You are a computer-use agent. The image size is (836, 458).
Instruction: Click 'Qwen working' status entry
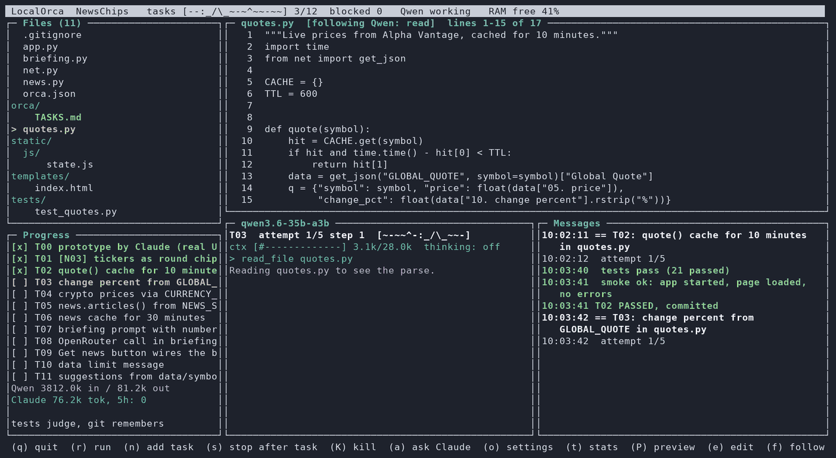tap(436, 11)
